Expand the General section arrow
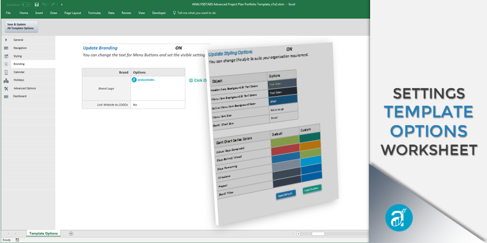The width and height of the screenshot is (487, 243). coord(6,39)
